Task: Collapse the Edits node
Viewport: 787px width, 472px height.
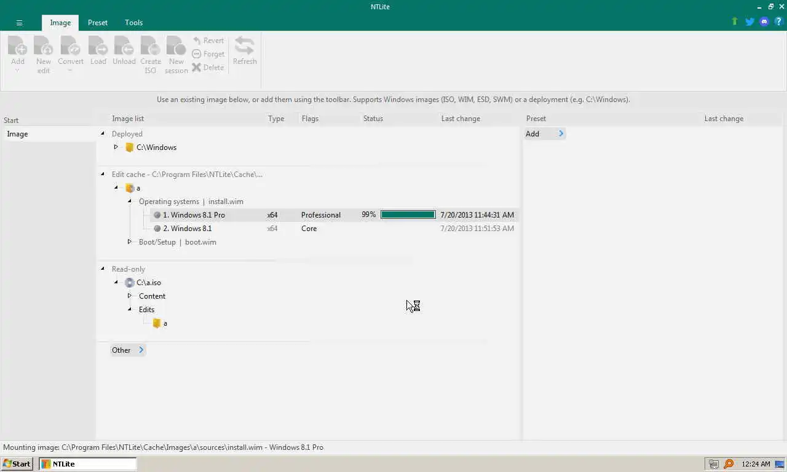Action: (x=130, y=309)
